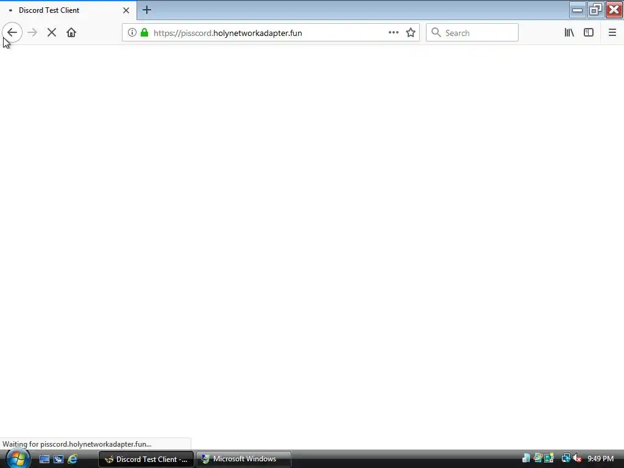Switch to Microsoft Windows taskbar button
The width and height of the screenshot is (624, 468).
[x=244, y=459]
